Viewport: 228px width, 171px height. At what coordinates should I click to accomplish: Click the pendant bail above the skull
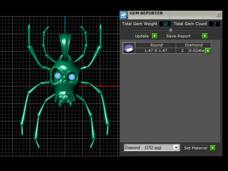click(65, 46)
